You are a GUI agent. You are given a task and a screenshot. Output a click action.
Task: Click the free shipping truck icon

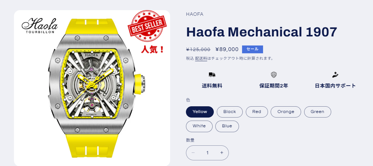[212, 75]
